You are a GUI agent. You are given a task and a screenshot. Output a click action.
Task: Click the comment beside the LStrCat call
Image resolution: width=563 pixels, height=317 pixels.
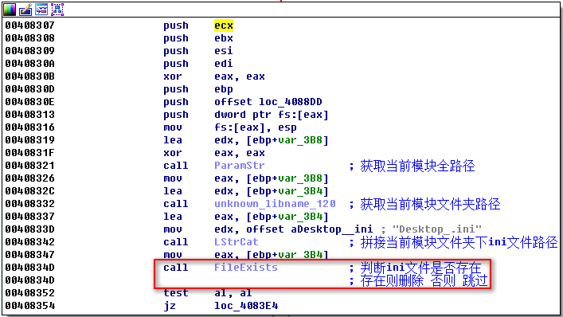(453, 242)
